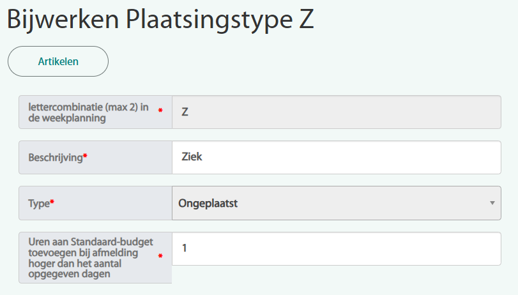
Task: Click the Bijwerken Plaatsingstype Z heading
Action: tap(160, 20)
